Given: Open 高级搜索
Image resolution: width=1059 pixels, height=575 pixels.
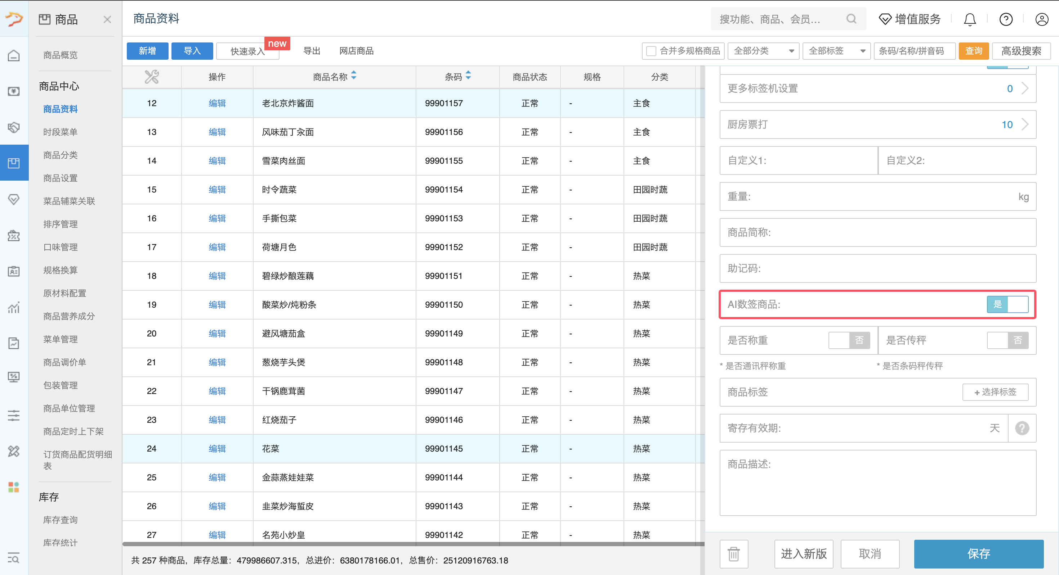Looking at the screenshot, I should 1021,51.
